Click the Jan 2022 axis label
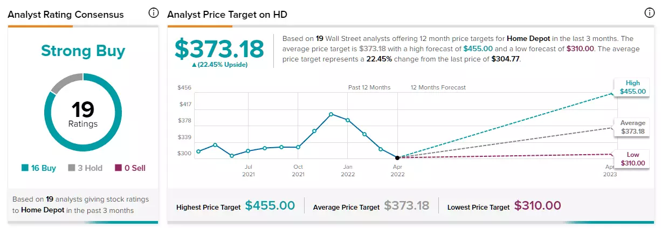 coord(348,170)
